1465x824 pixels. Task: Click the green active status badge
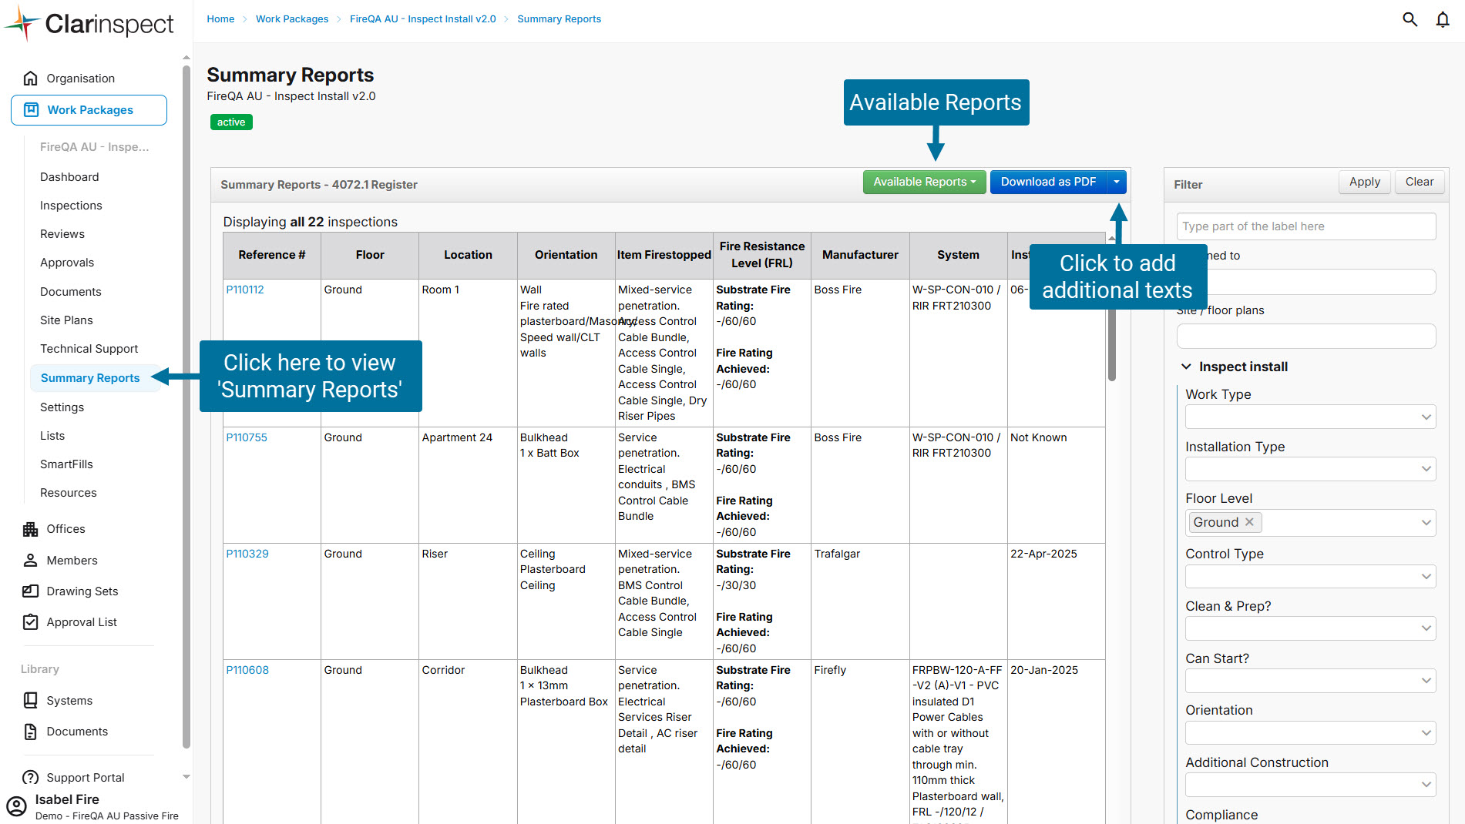[231, 122]
